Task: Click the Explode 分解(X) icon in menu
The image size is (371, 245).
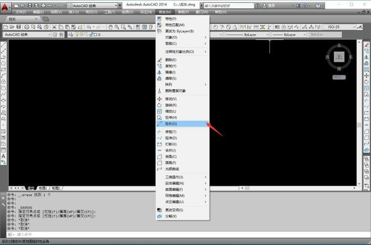Action: 160,216
